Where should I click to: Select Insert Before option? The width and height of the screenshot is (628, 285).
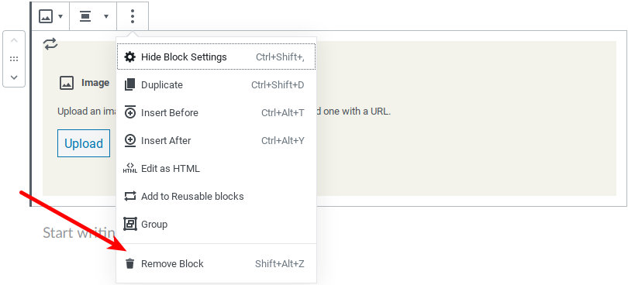tap(216, 113)
